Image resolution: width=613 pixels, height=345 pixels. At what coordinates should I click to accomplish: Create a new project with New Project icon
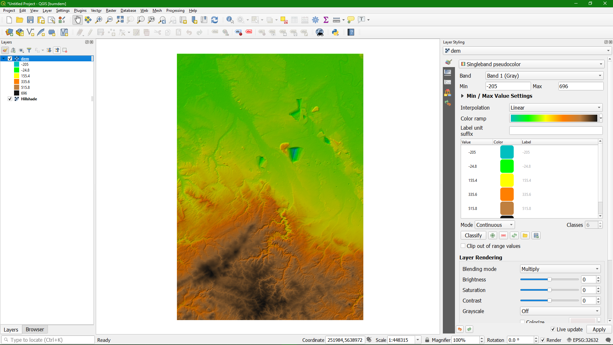[9, 20]
